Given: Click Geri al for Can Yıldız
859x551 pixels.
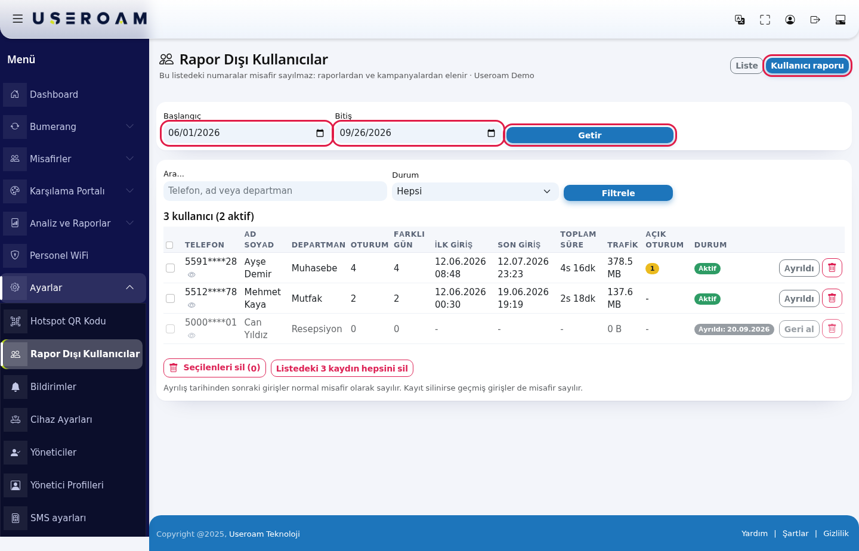Looking at the screenshot, I should (x=799, y=329).
